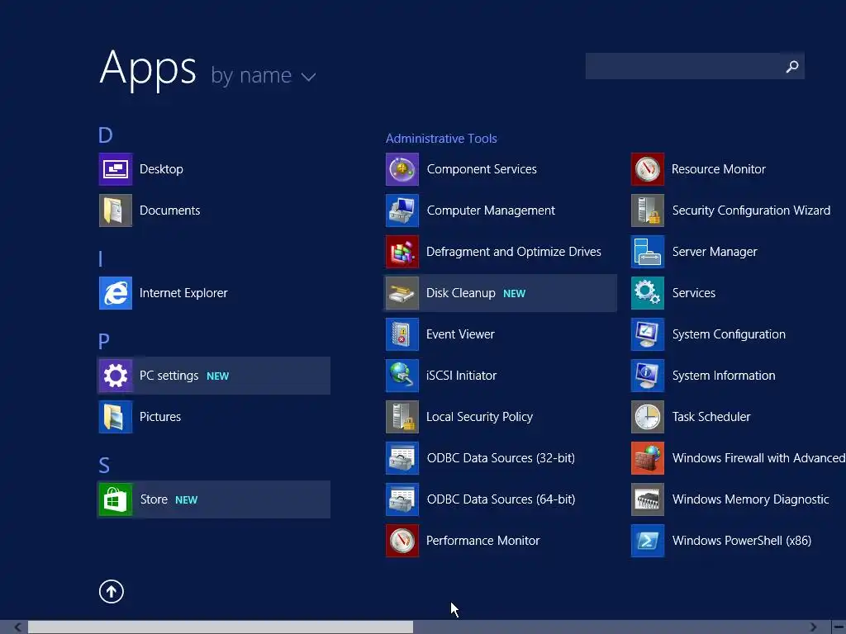846x634 pixels.
Task: Click the 'Performance Monitor' text label
Action: (482, 541)
